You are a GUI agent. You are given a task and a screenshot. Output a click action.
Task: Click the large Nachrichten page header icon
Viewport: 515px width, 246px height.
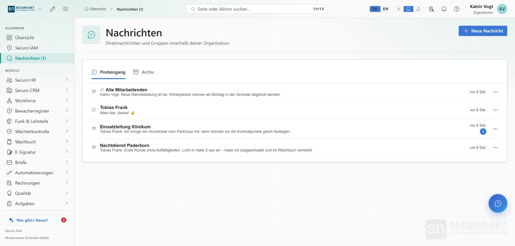click(91, 35)
